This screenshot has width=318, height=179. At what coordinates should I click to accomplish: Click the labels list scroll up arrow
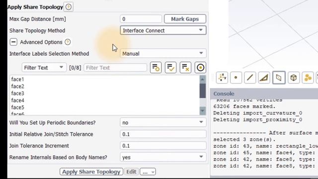(203, 80)
